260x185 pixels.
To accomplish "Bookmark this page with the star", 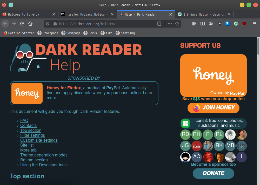I will [177, 24].
